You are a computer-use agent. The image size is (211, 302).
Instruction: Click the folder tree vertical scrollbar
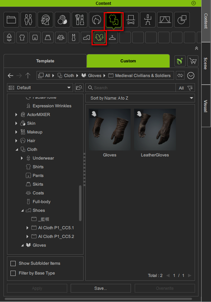[x=80, y=203]
